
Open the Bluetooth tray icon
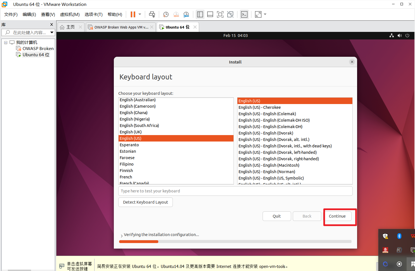(399, 236)
